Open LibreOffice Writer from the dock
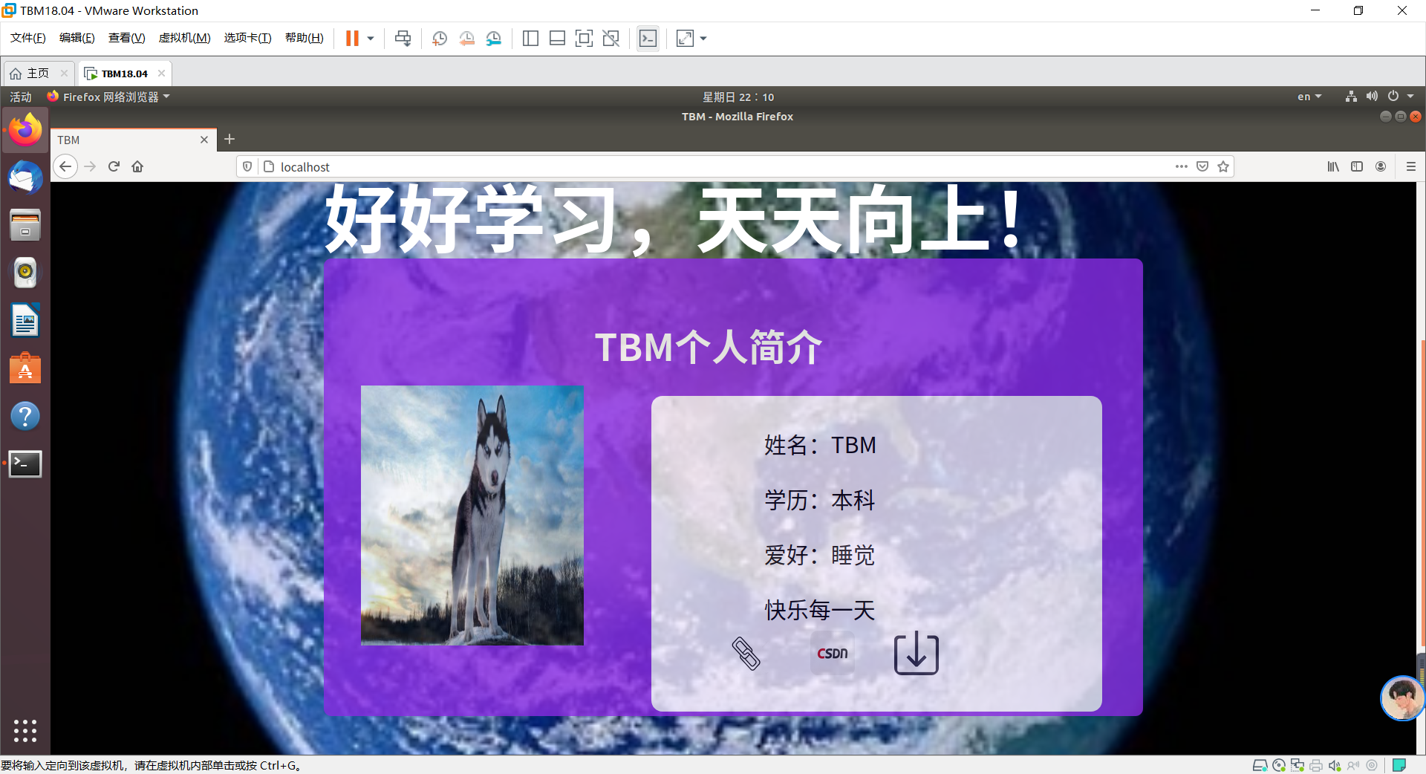The height and width of the screenshot is (774, 1426). point(25,321)
